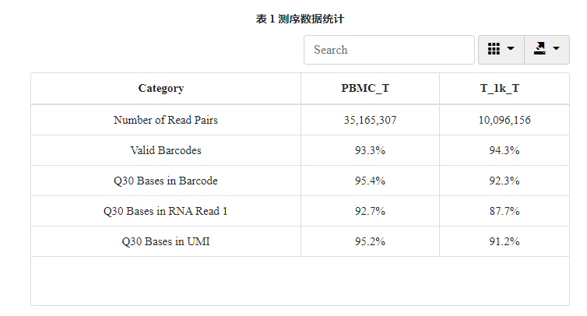Sort by the Category column header
This screenshot has height=316, width=587.
[161, 89]
